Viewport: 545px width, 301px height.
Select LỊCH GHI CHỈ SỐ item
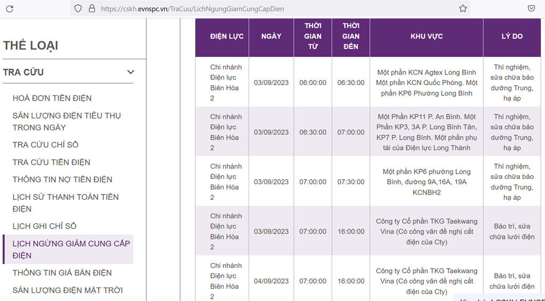pyautogui.click(x=45, y=226)
